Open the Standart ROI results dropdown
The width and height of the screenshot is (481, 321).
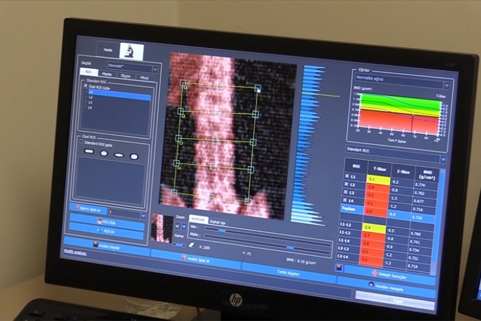coord(396,154)
